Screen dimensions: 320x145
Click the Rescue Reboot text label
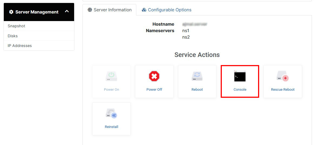pyautogui.click(x=283, y=89)
